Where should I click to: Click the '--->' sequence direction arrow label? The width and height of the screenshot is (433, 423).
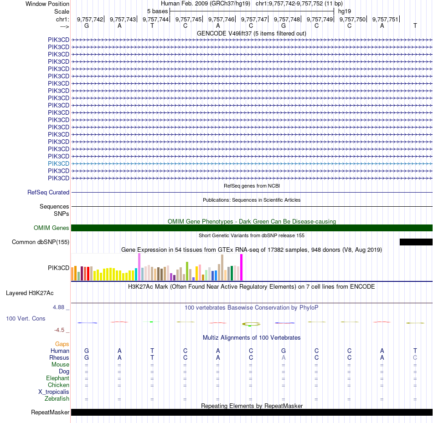click(65, 27)
